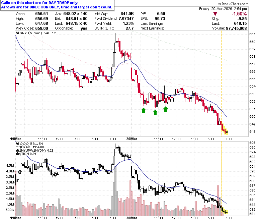Viewport: 261px width, 221px height.
Task: Click the 581 price label on QQQ axis
Action: (252, 214)
